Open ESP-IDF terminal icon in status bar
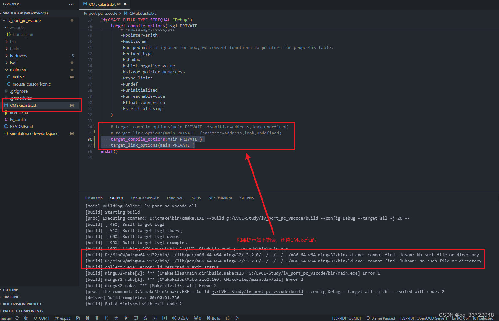499x321 pixels. 155,318
